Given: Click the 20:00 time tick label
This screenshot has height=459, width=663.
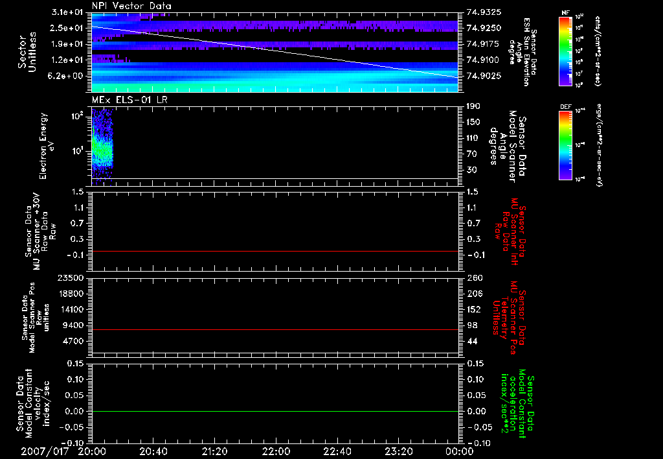Looking at the screenshot, I should point(92,451).
